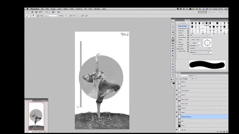Select the Eraser tool
Viewport: 239px width, 134px height.
(173, 48)
